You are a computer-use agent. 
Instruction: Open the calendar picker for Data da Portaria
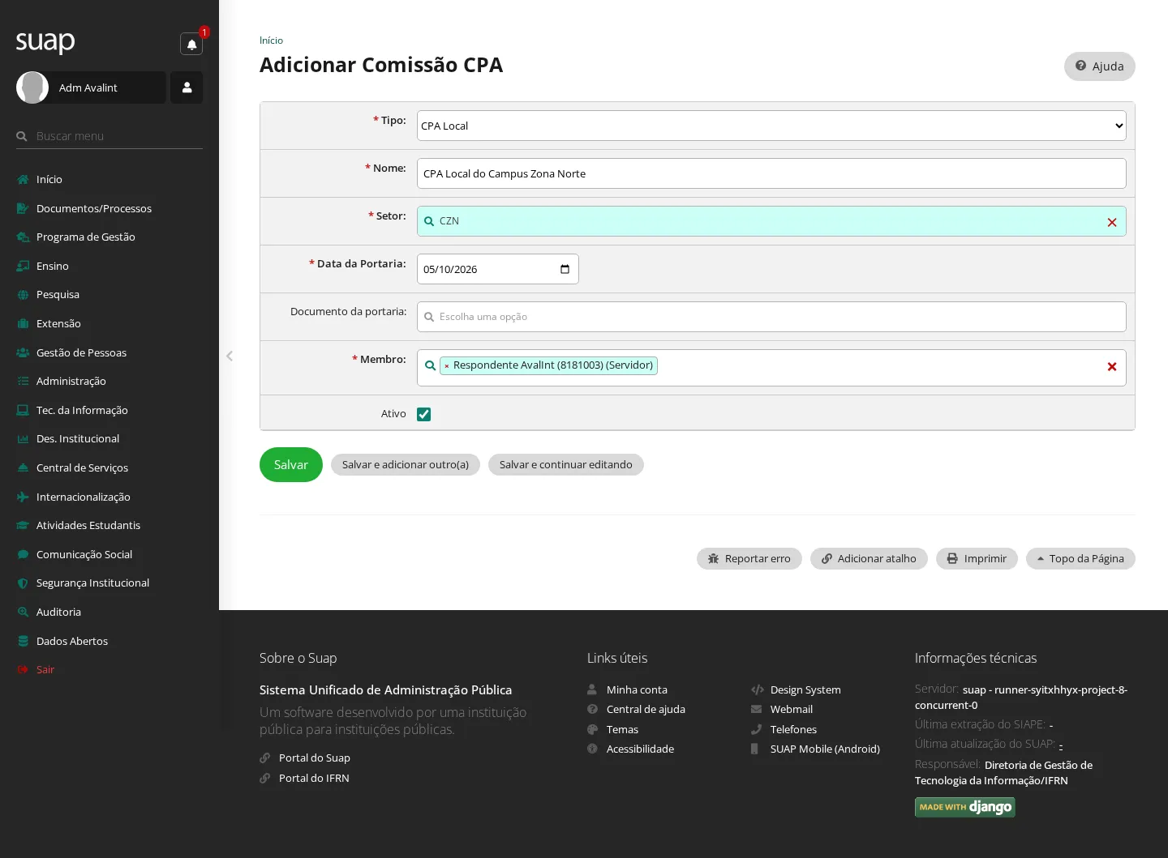click(565, 269)
